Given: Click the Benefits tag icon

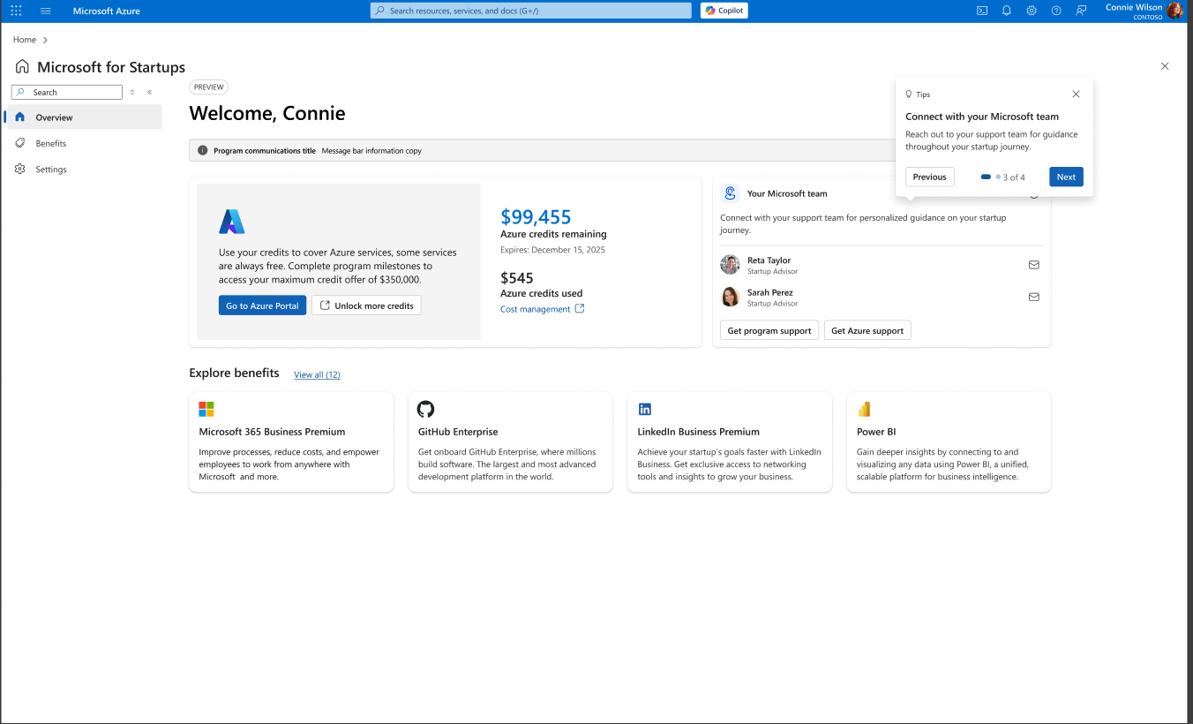Looking at the screenshot, I should (19, 143).
